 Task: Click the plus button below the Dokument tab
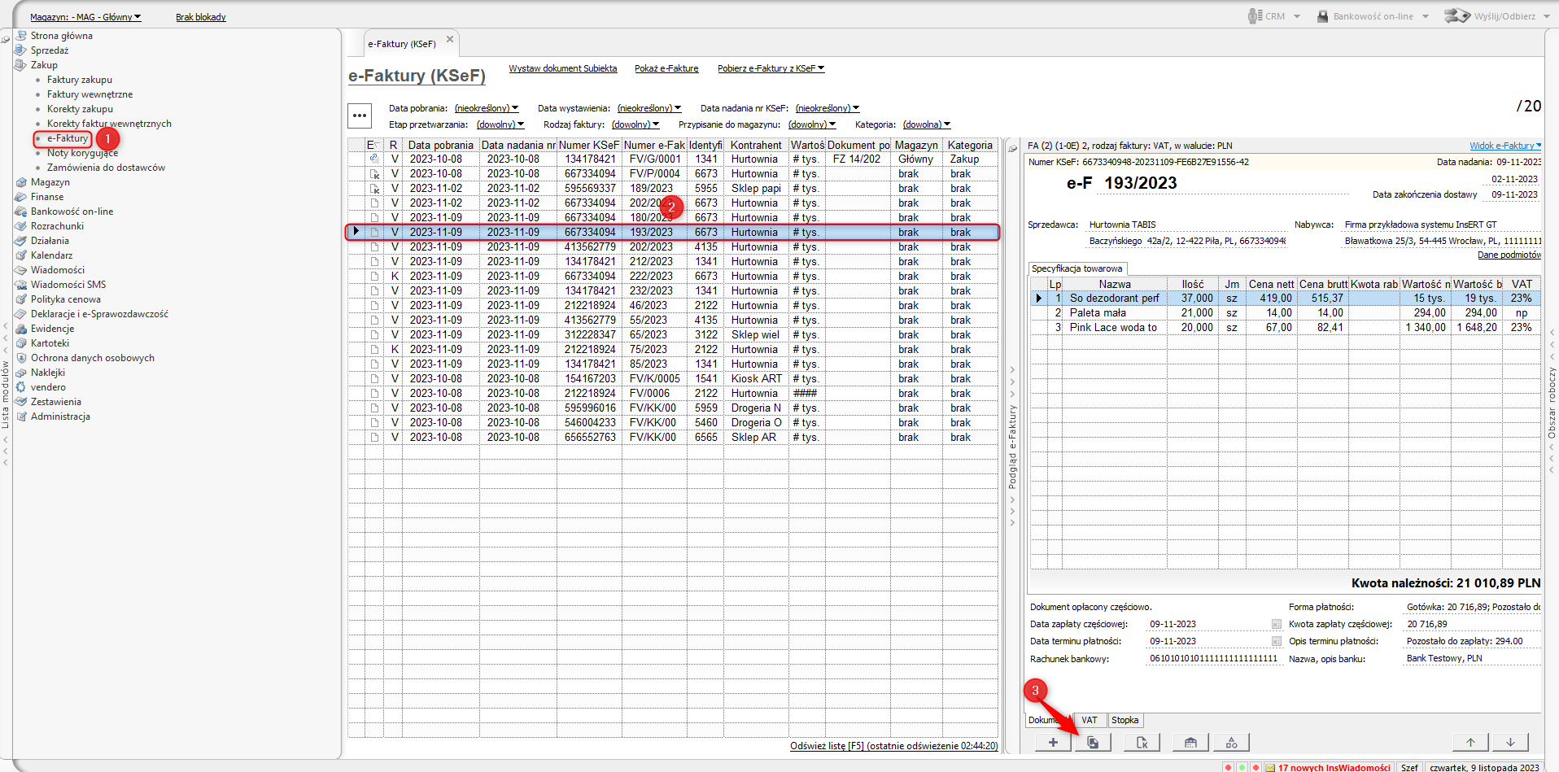pyautogui.click(x=1053, y=742)
